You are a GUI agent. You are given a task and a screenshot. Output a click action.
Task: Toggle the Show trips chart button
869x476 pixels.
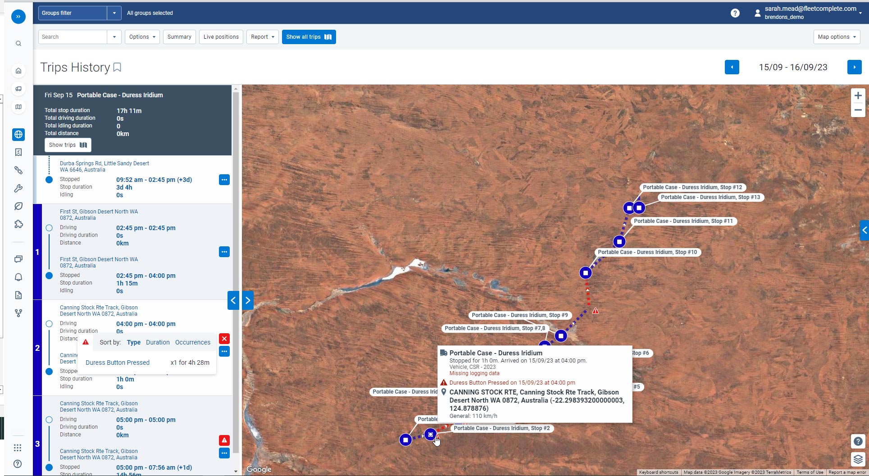pyautogui.click(x=68, y=145)
